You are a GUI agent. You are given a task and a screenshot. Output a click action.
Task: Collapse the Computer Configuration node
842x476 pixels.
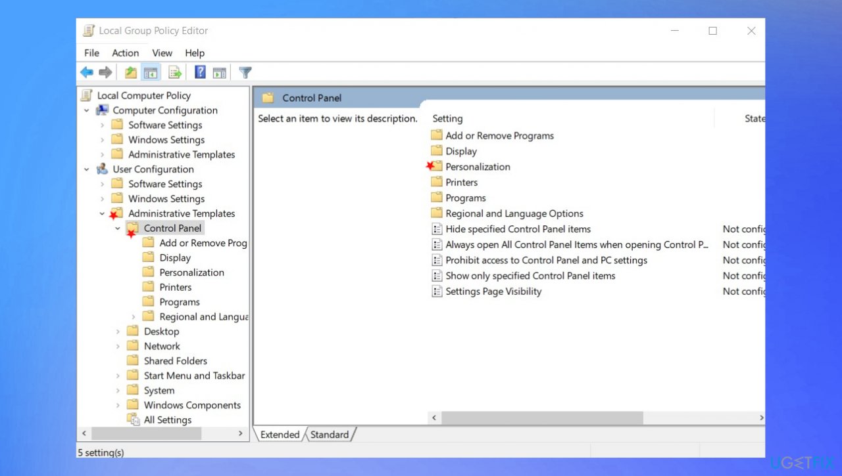point(86,110)
